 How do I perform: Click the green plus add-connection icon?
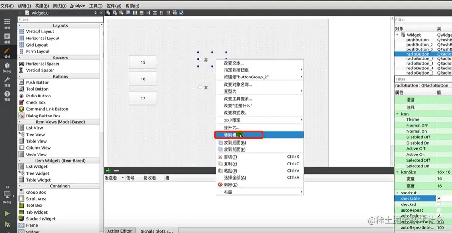click(108, 171)
